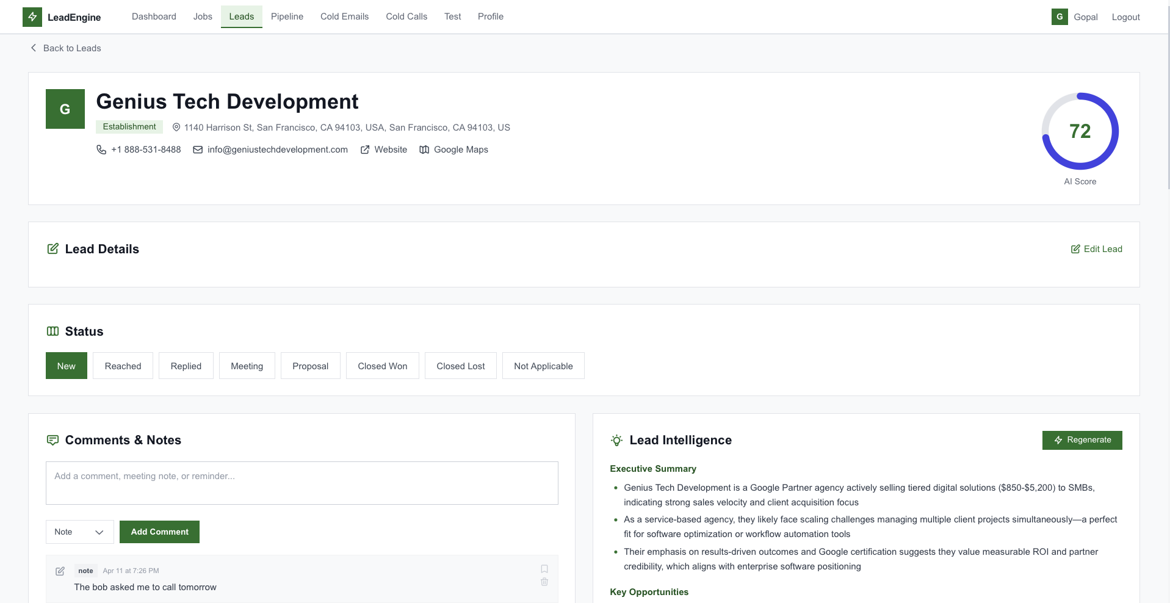Bookmark the note about calling tomorrow
The image size is (1170, 603).
544,569
